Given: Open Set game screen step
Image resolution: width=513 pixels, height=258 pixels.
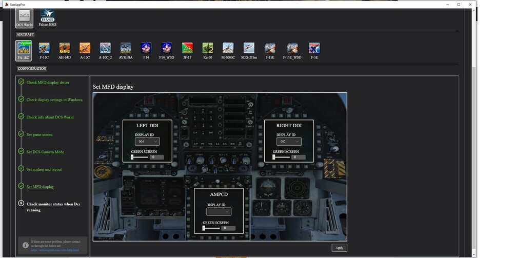Looking at the screenshot, I should click(x=40, y=134).
